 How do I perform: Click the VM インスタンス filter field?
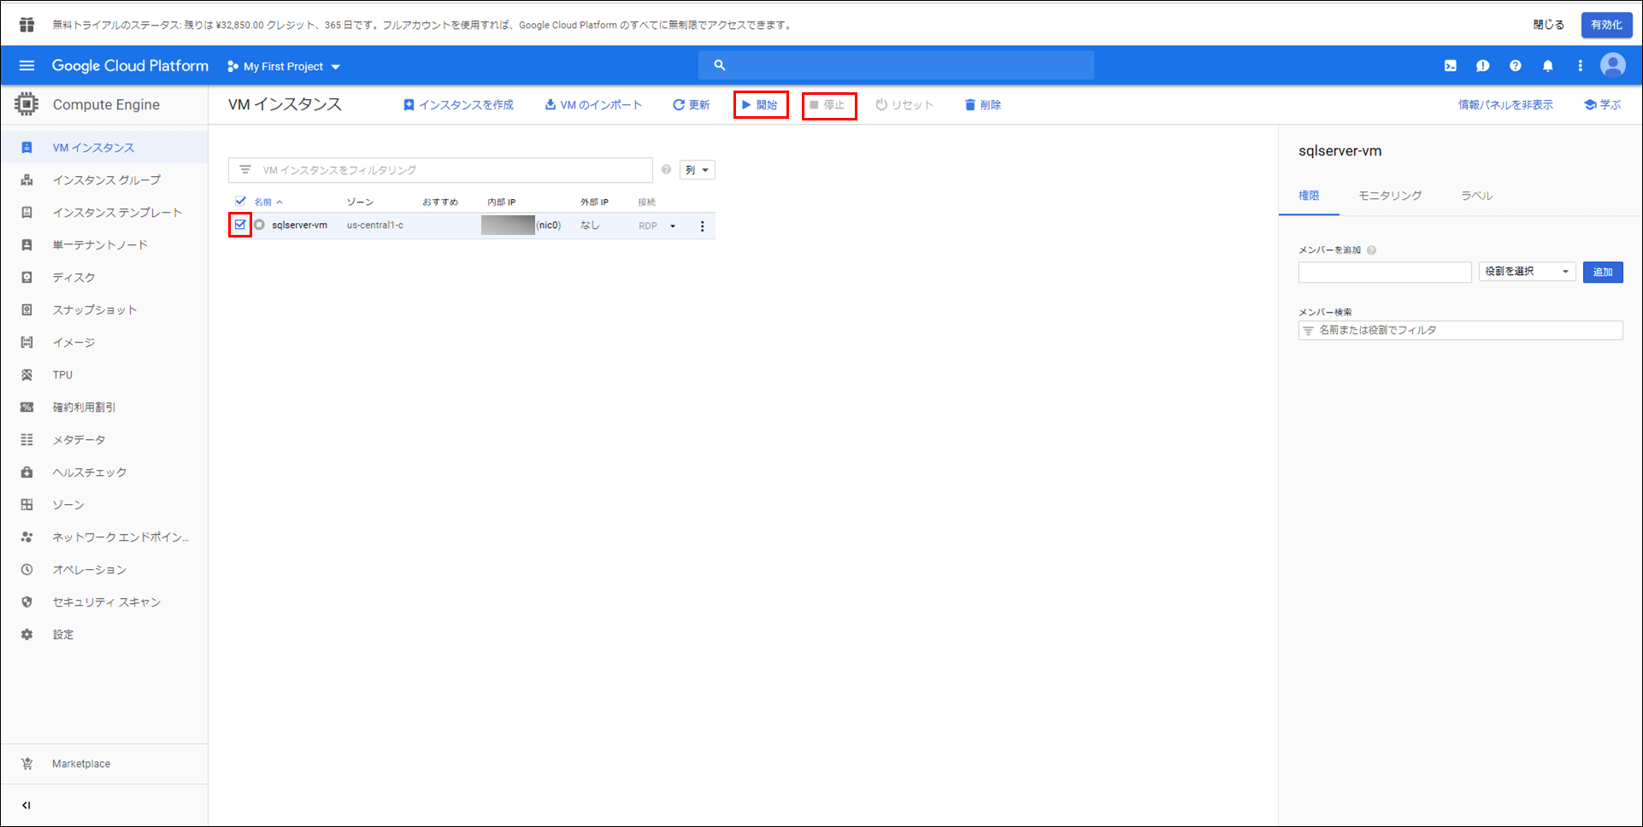coord(445,170)
